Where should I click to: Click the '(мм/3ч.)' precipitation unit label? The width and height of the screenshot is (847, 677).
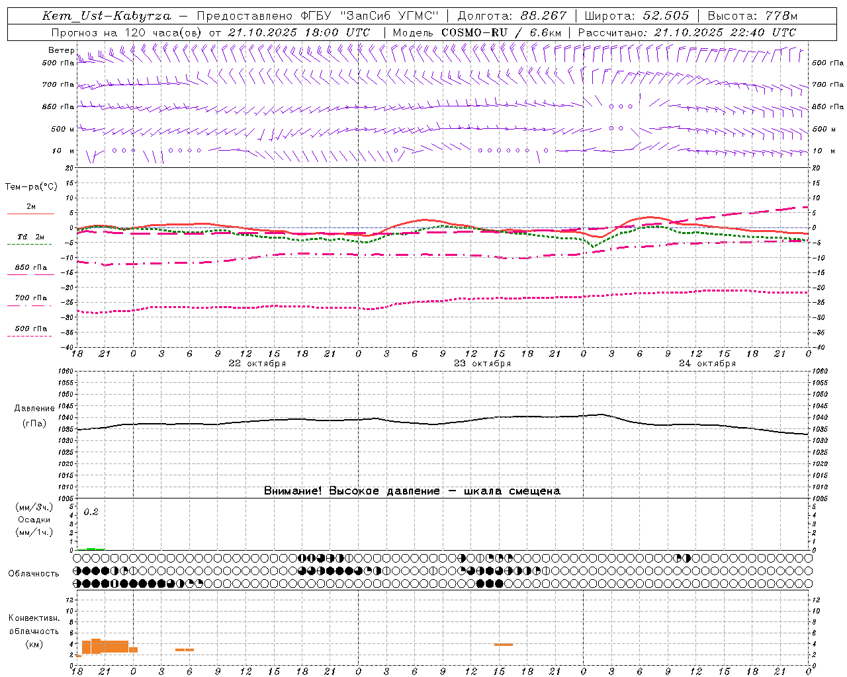[34, 507]
